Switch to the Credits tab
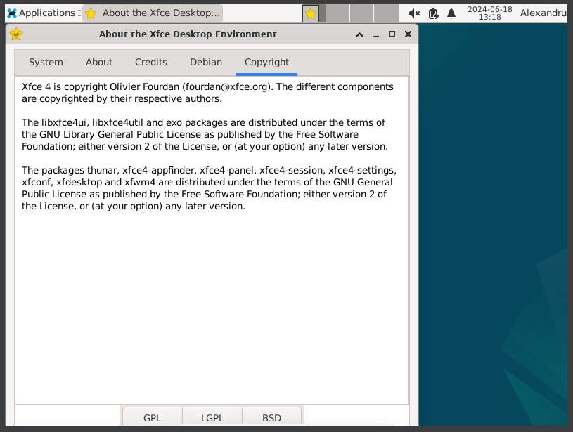The width and height of the screenshot is (573, 432). click(150, 62)
